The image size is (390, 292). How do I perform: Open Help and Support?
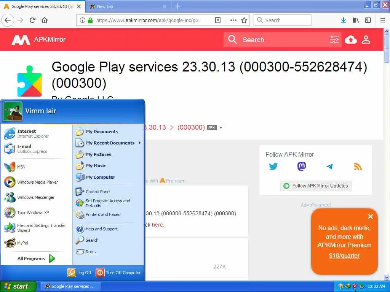(x=108, y=229)
